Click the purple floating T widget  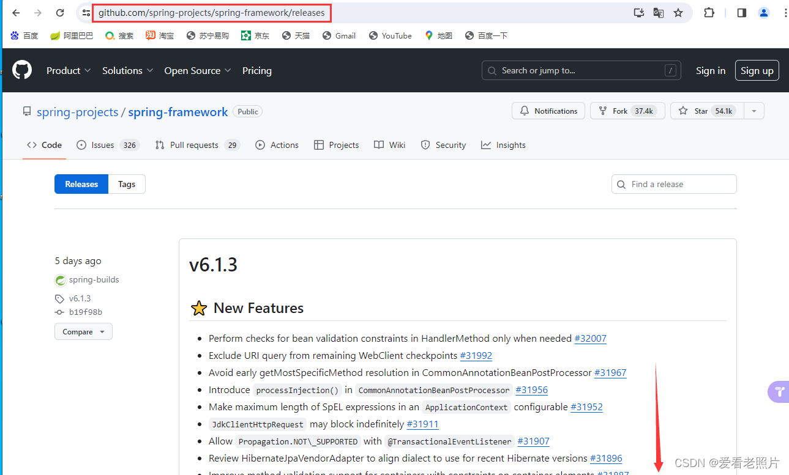point(779,392)
